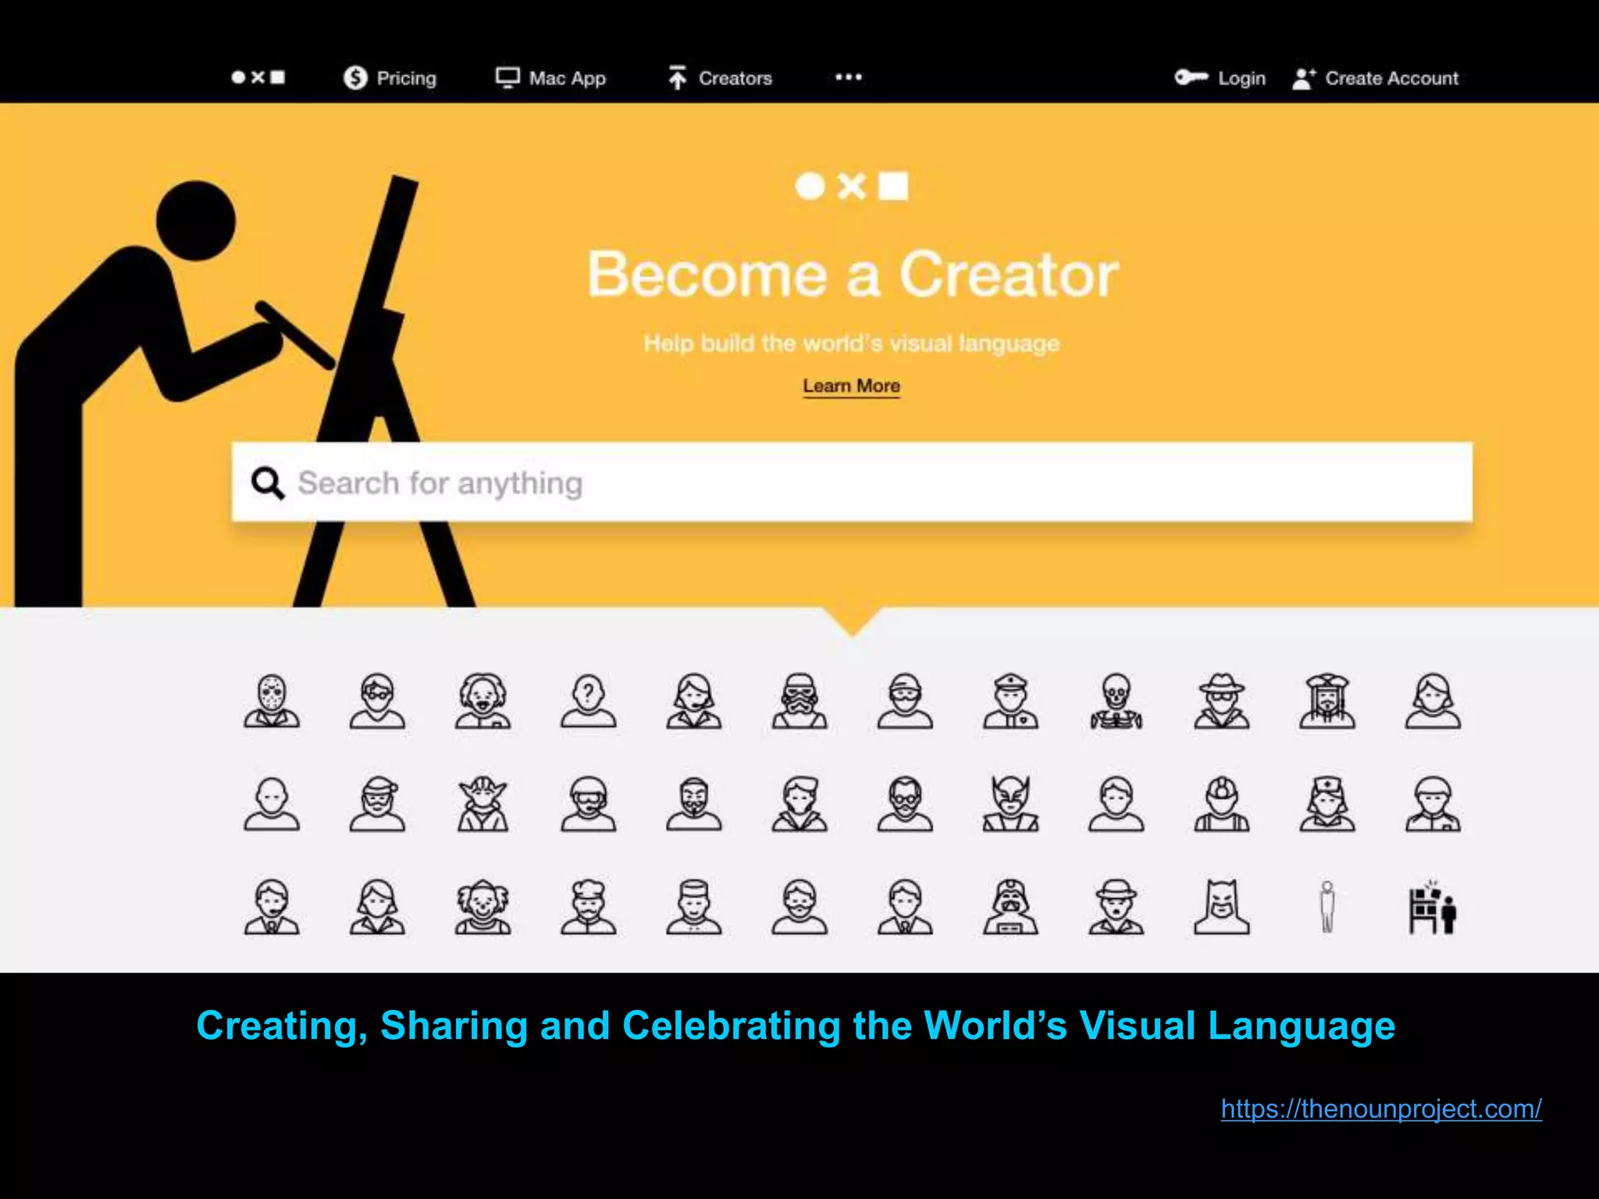Viewport: 1599px width, 1199px height.
Task: Click Create Account
Action: [x=1376, y=78]
